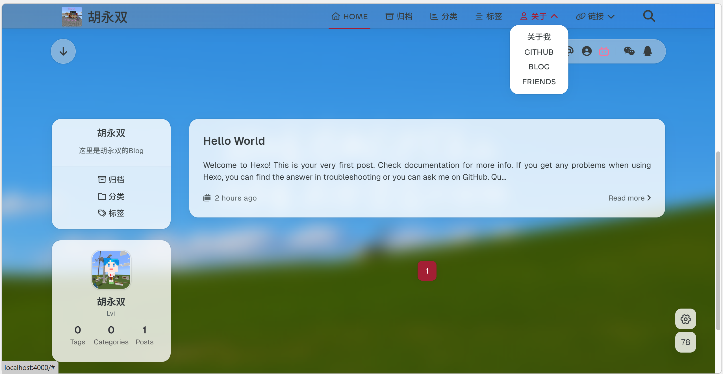
Task: Click the site logo thumbnail in header
Action: point(72,17)
